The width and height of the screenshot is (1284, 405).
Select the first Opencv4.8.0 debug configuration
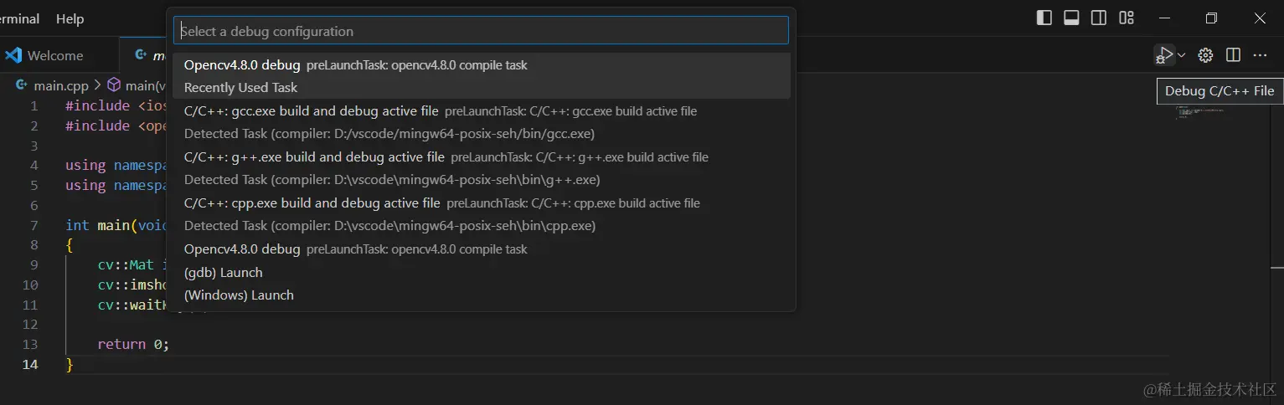coord(482,64)
